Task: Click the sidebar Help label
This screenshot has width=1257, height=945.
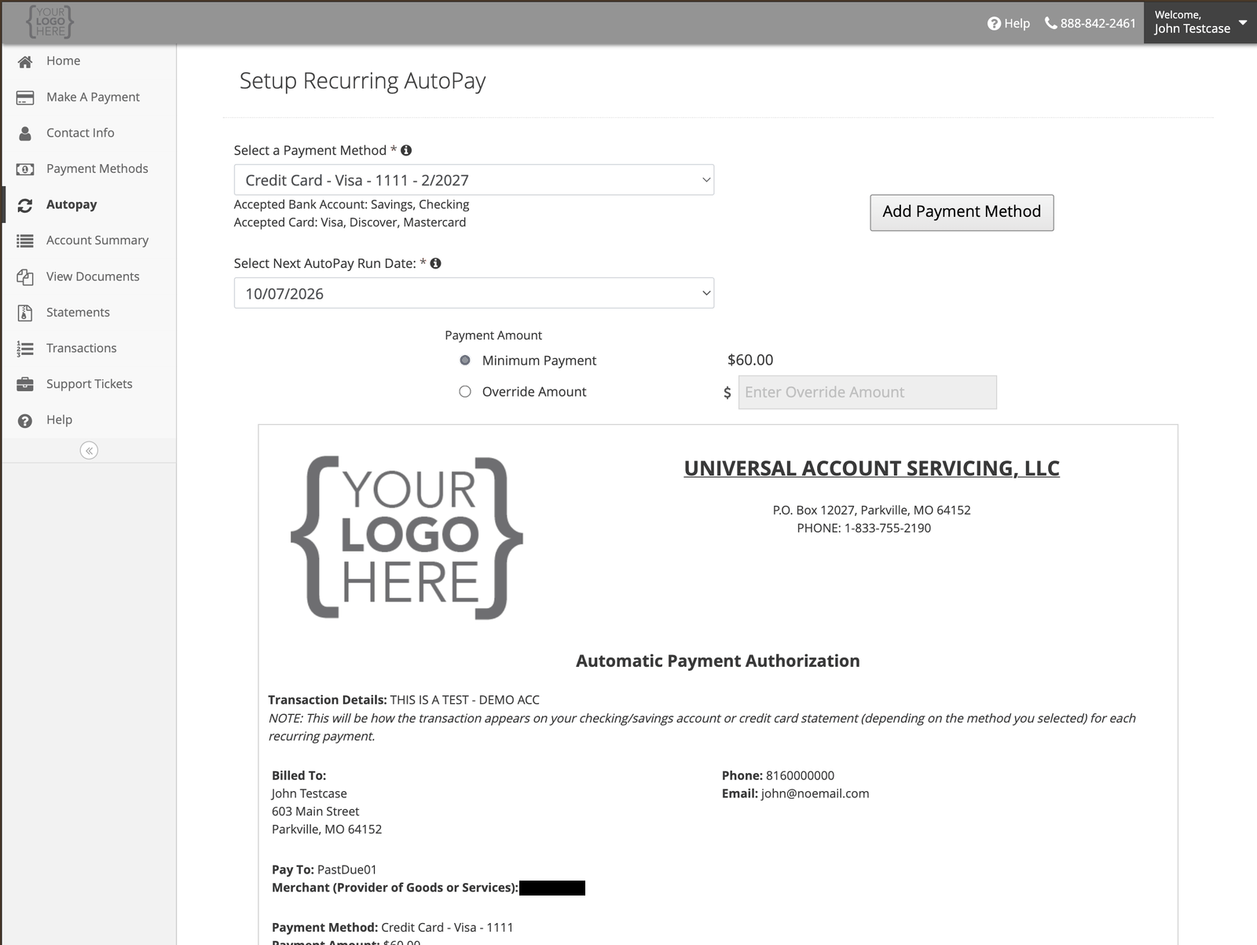Action: 59,419
